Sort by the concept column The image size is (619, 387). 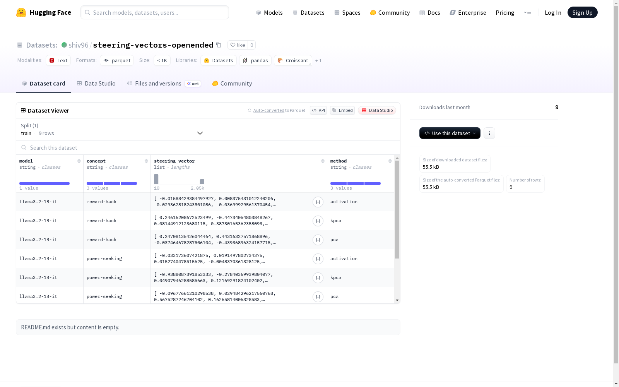(146, 161)
